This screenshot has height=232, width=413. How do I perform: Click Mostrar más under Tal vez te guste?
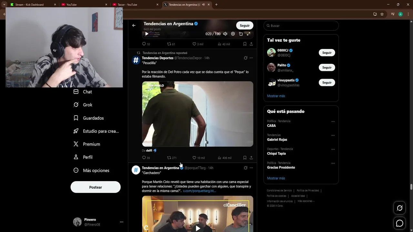(x=276, y=96)
